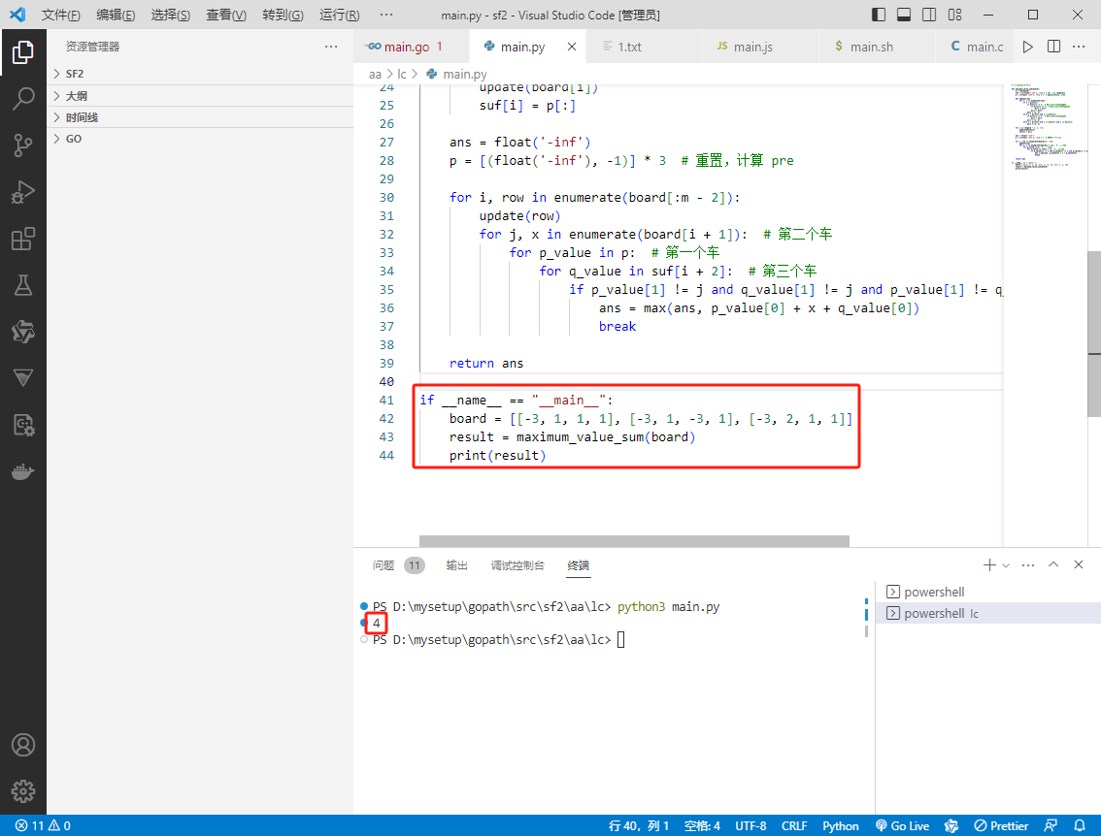Click the lc breadcrumb segment
The width and height of the screenshot is (1101, 836).
pyautogui.click(x=402, y=75)
